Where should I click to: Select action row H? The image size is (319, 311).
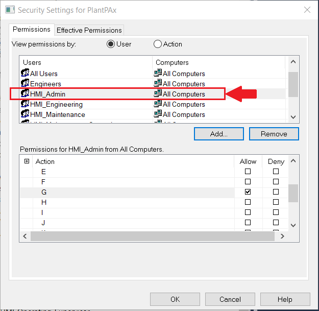coord(154,202)
